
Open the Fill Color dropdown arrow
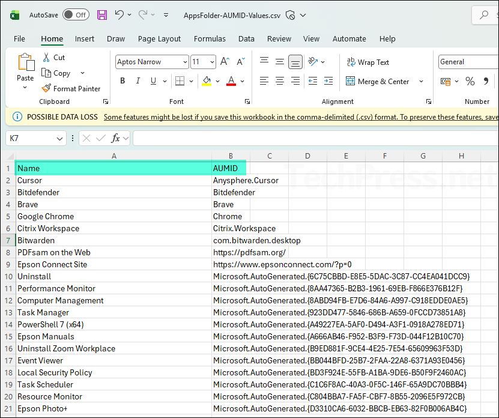217,80
